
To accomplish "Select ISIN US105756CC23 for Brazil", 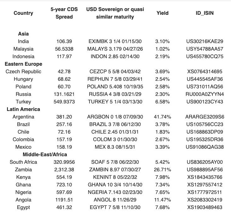I will pos(205,124).
